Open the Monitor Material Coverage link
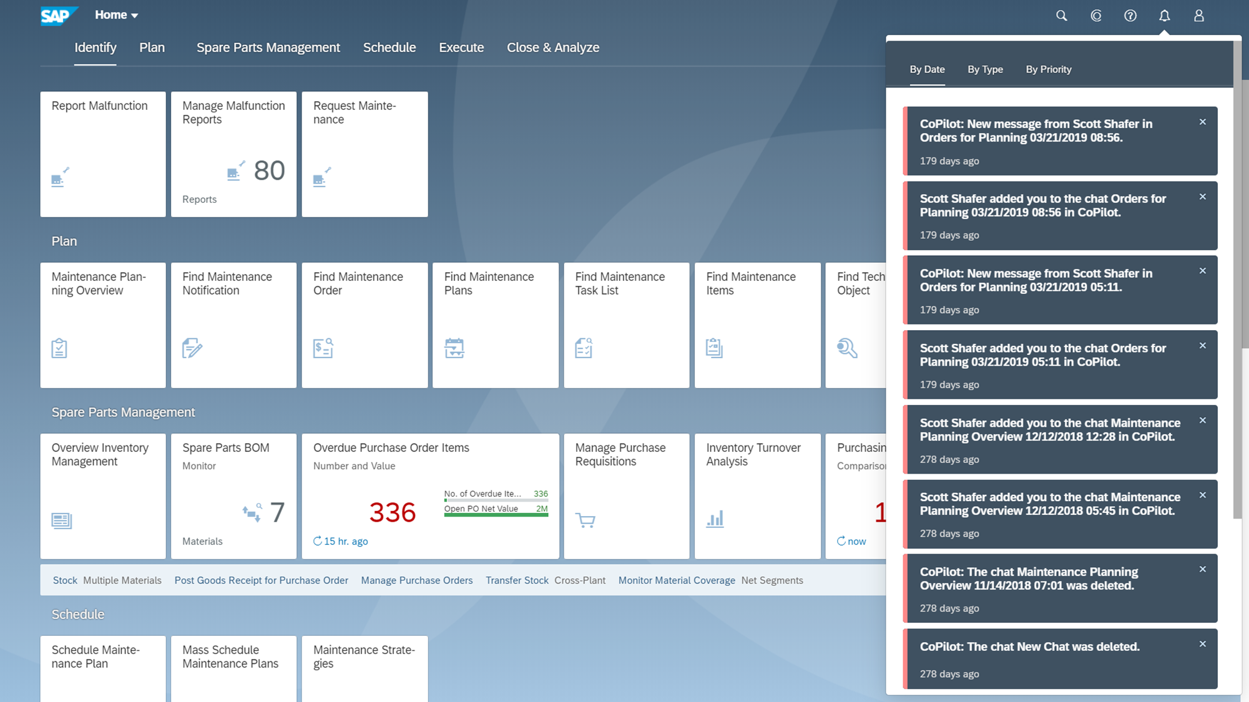Image resolution: width=1249 pixels, height=702 pixels. pos(677,580)
